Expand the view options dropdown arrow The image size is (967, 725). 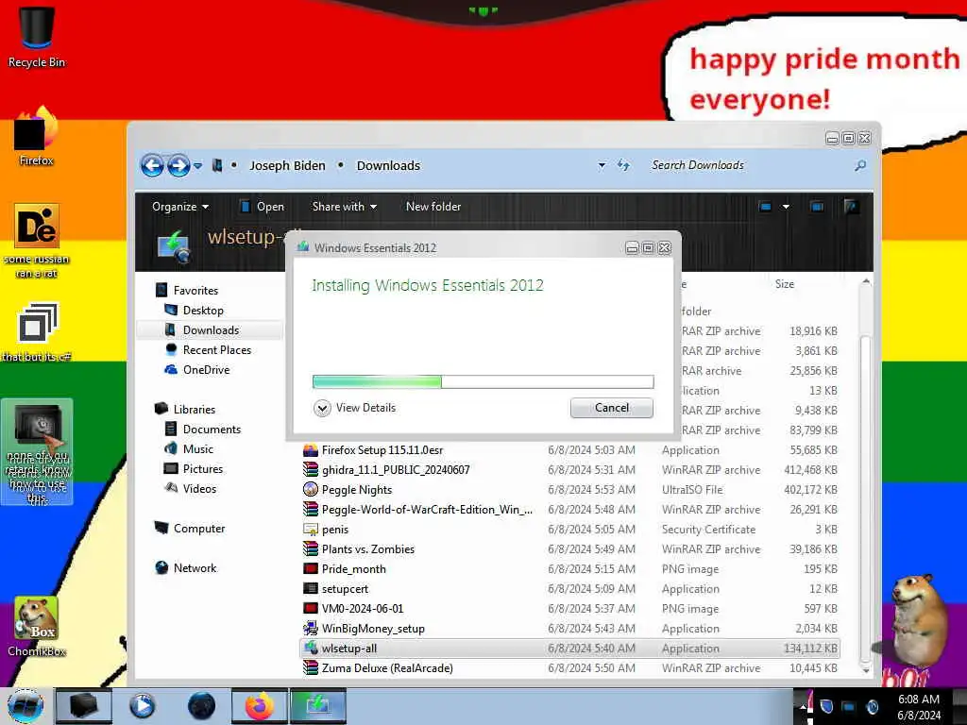pyautogui.click(x=786, y=207)
